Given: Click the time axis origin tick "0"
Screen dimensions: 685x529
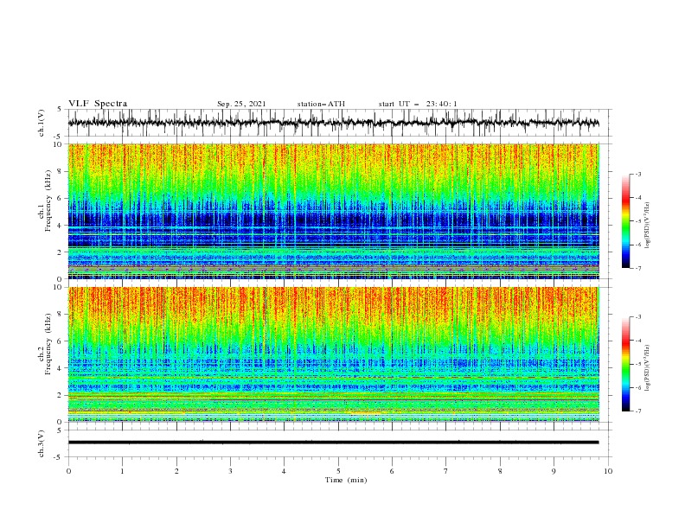Looking at the screenshot, I should pyautogui.click(x=68, y=471).
